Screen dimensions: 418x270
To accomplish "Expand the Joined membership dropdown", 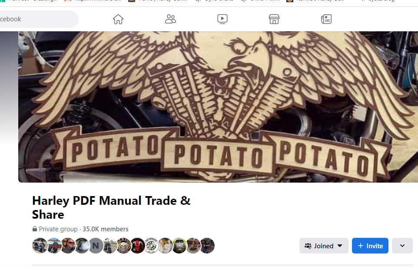I will (x=324, y=246).
